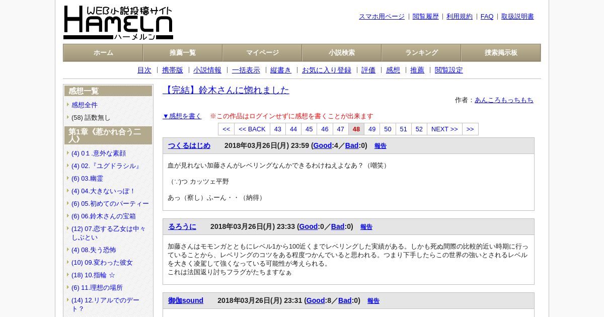Vote Bad on るろうに's comment
This screenshot has height=317, width=604.
click(338, 227)
